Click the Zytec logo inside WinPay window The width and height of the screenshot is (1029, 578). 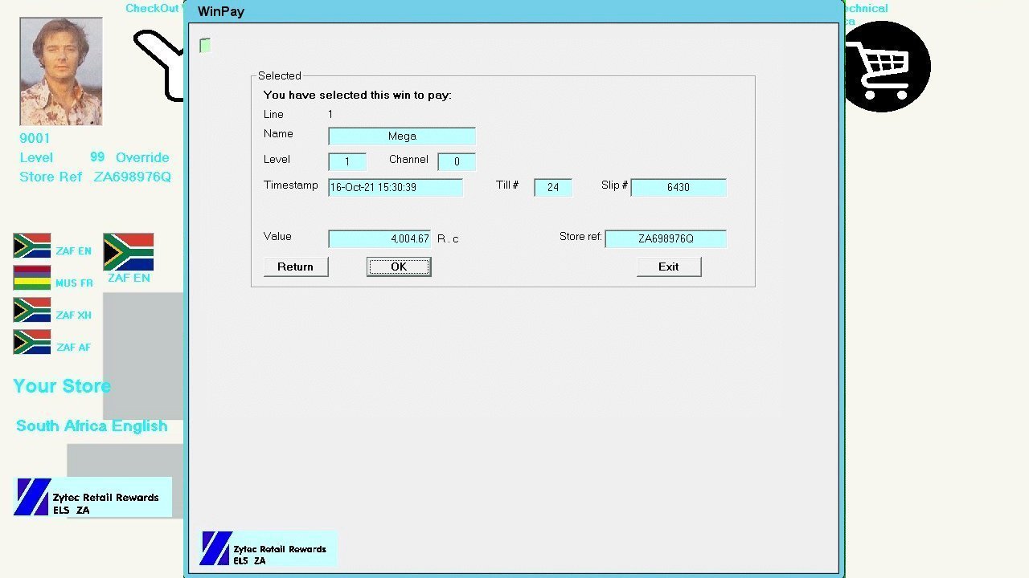pyautogui.click(x=216, y=548)
